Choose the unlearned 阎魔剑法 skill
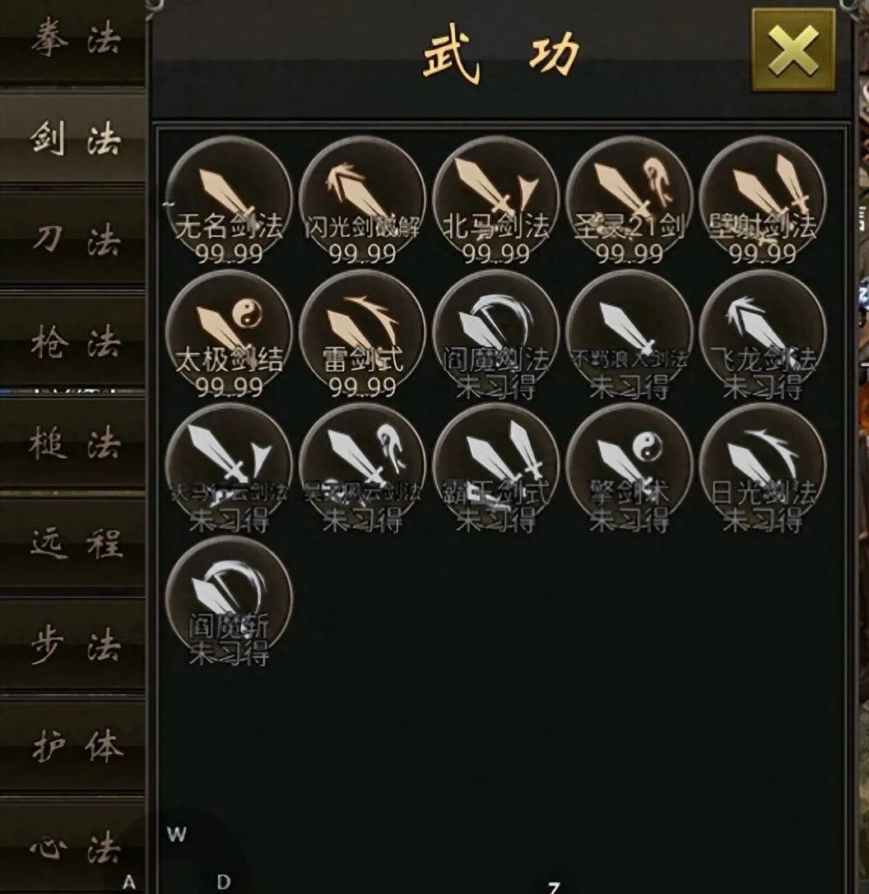869x894 pixels. tap(495, 334)
